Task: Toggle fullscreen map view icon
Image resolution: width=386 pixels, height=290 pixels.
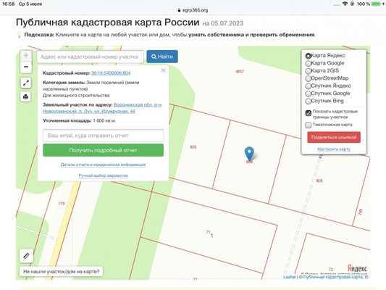Action: 26,83
